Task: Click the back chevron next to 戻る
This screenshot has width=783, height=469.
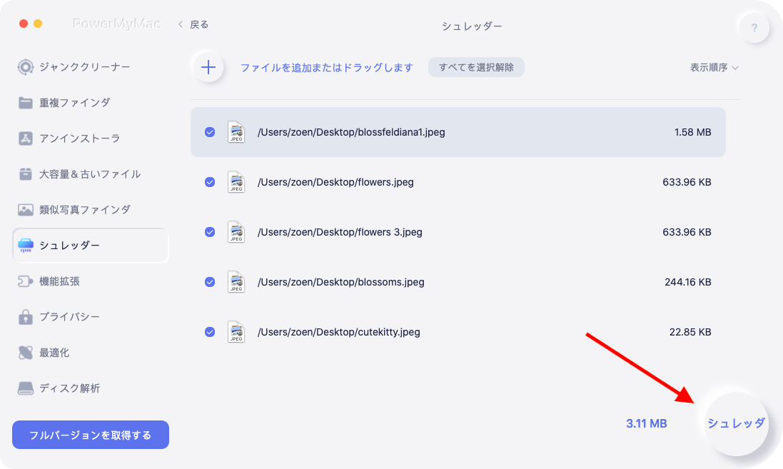Action: pyautogui.click(x=181, y=24)
